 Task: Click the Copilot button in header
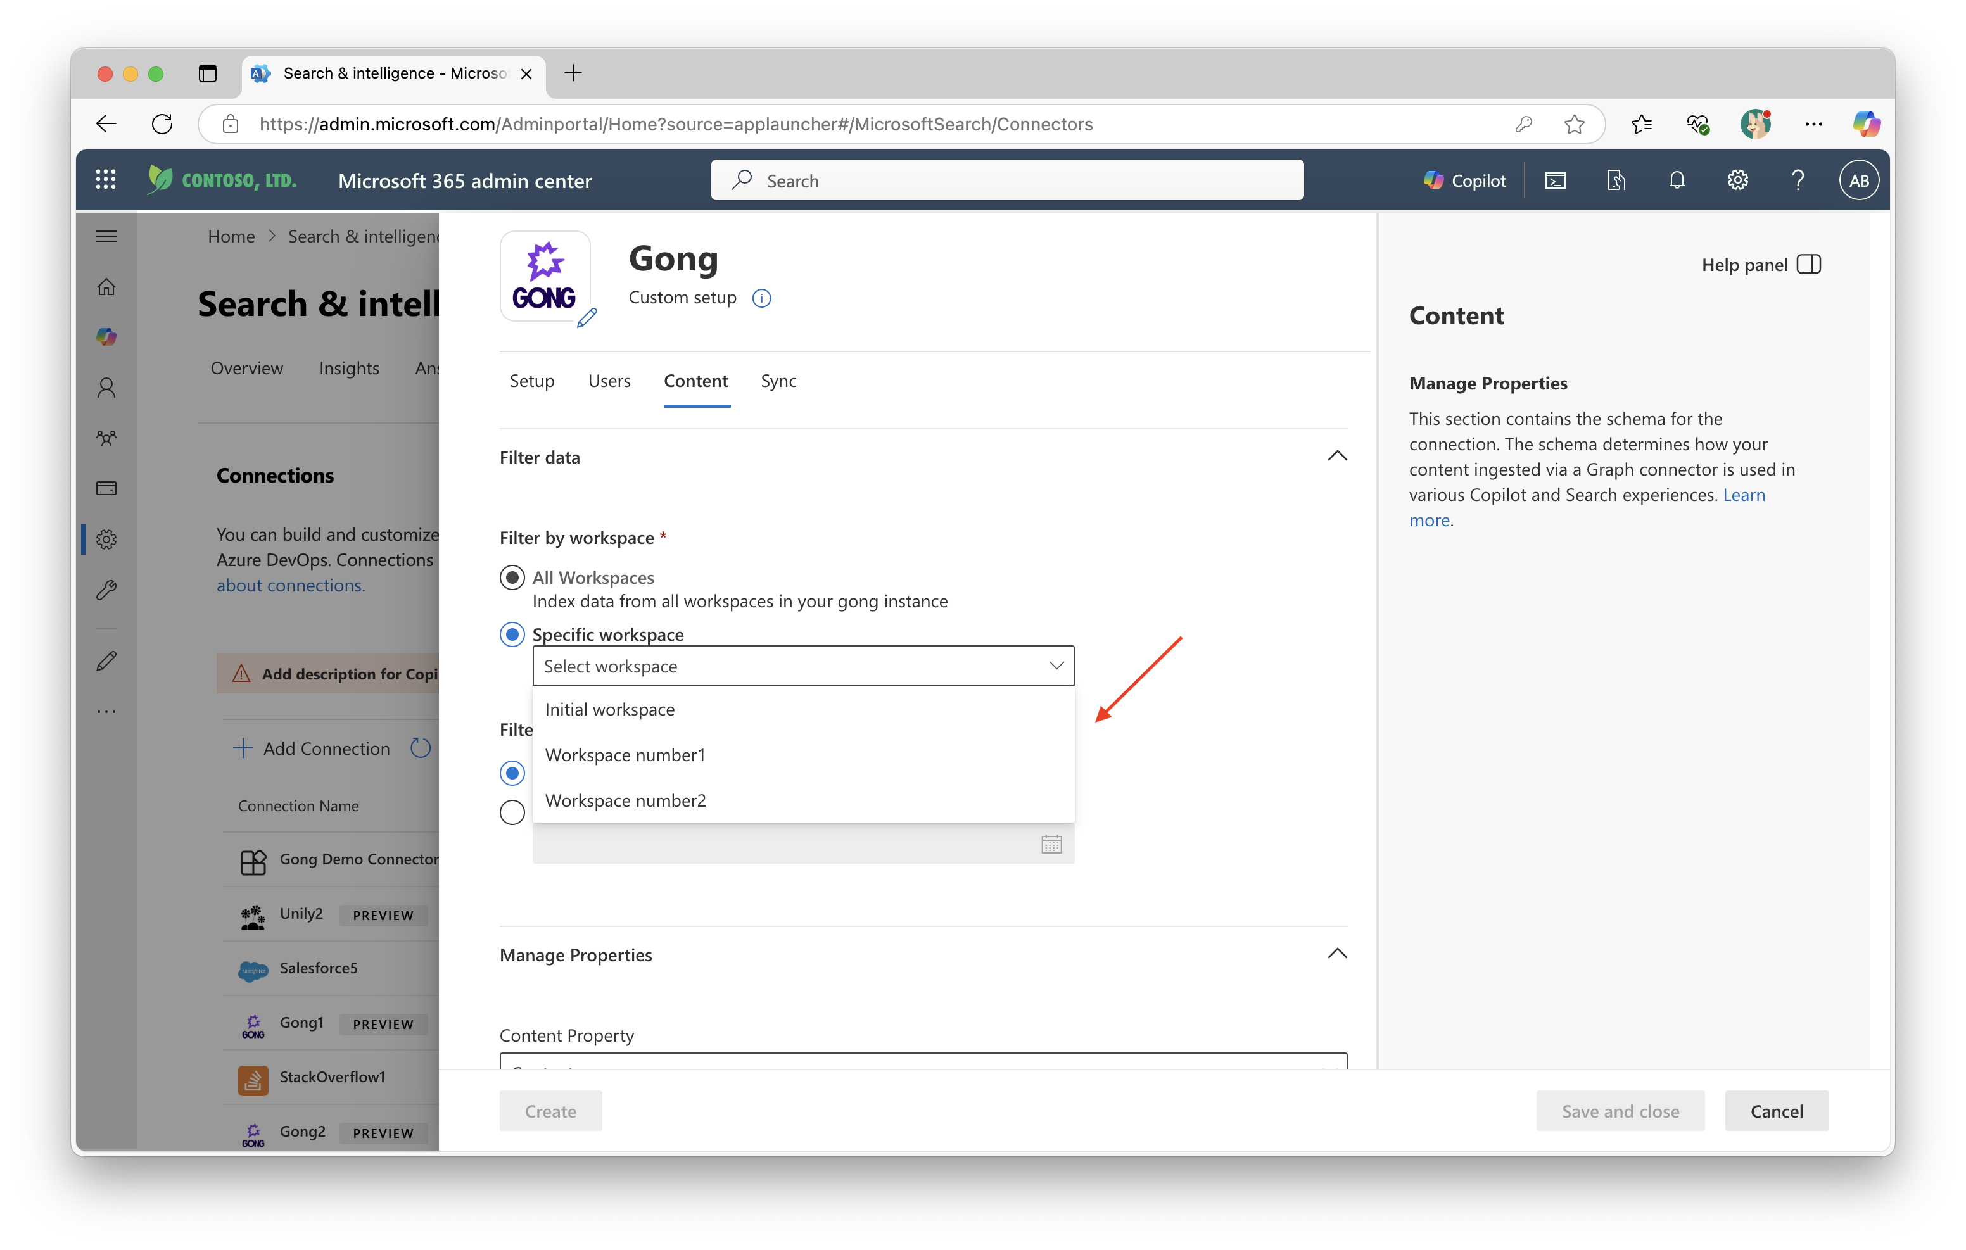click(1465, 180)
